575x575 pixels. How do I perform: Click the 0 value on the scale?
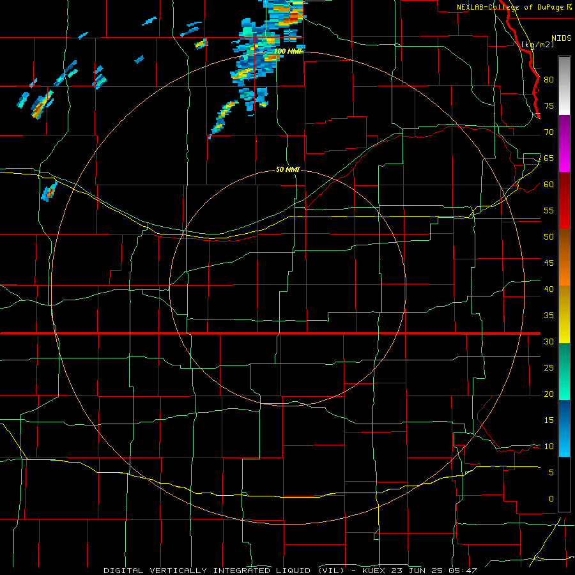point(551,499)
